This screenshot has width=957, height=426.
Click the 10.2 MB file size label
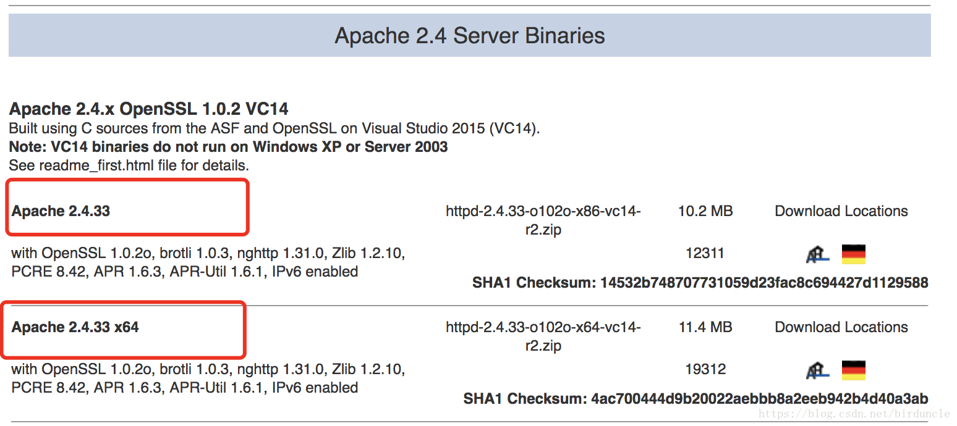click(x=705, y=211)
